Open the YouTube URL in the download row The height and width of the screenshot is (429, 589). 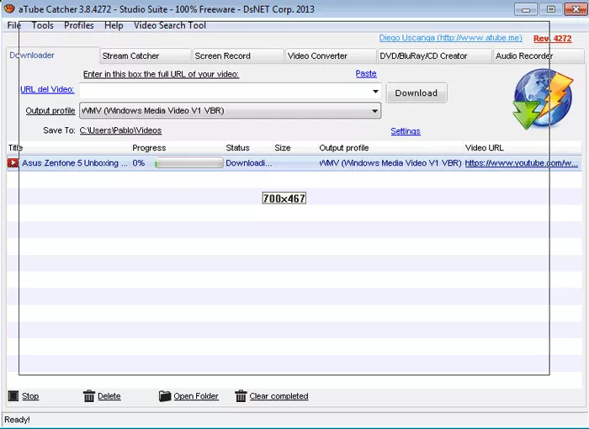(522, 163)
